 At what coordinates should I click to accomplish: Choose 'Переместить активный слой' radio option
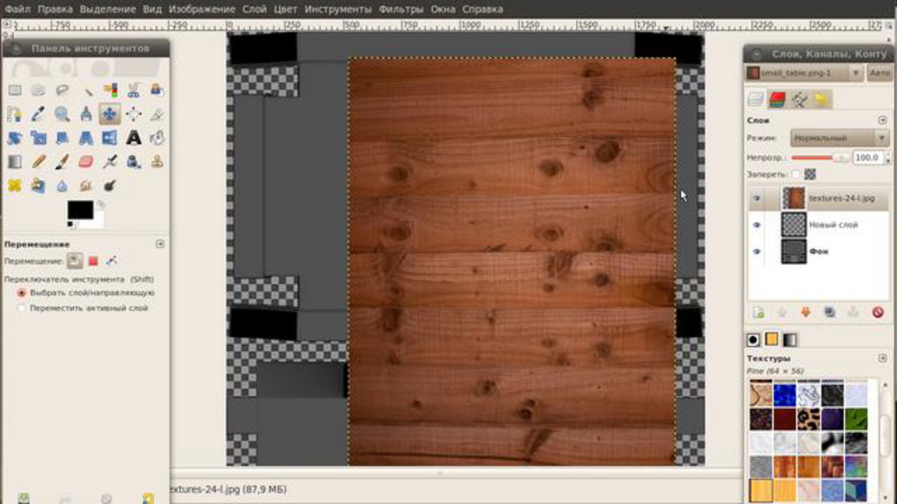coord(22,308)
